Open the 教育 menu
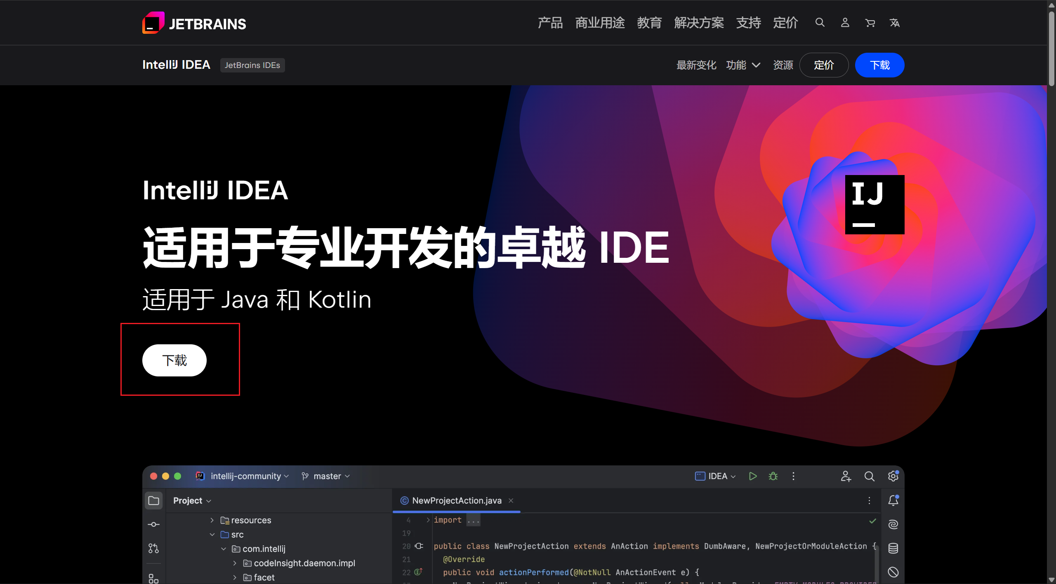1056x584 pixels. (649, 23)
